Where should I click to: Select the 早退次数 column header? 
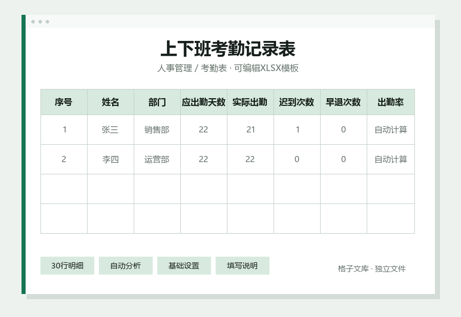point(343,102)
